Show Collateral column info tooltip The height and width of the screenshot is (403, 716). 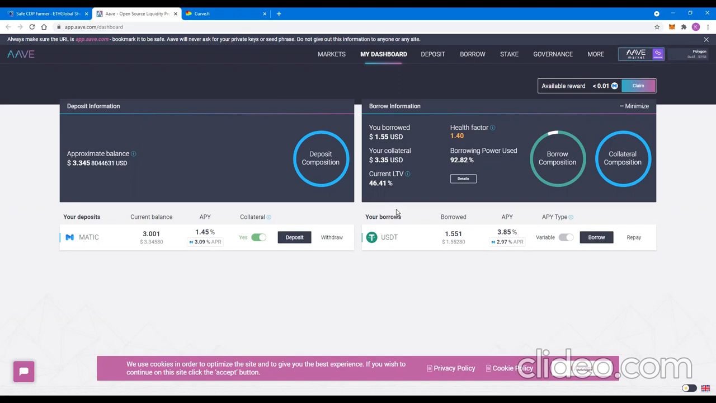click(269, 217)
